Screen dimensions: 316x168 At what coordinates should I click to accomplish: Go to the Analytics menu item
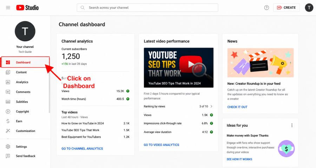click(x=22, y=82)
